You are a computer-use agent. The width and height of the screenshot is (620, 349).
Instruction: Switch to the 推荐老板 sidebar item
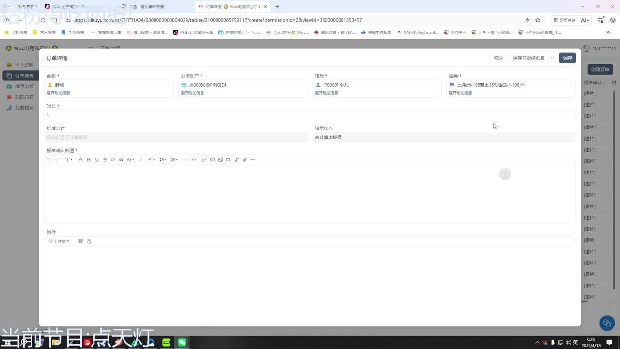tap(24, 86)
